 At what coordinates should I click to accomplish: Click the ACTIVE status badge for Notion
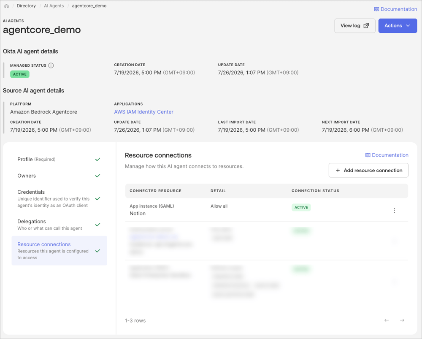(x=301, y=207)
